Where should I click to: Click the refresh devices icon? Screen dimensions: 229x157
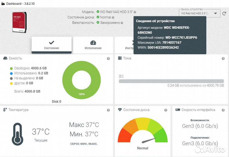coord(225,14)
